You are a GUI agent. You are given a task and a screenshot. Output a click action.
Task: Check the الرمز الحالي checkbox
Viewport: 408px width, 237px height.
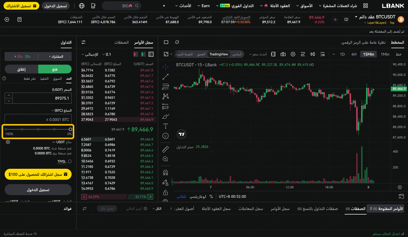[145, 209]
